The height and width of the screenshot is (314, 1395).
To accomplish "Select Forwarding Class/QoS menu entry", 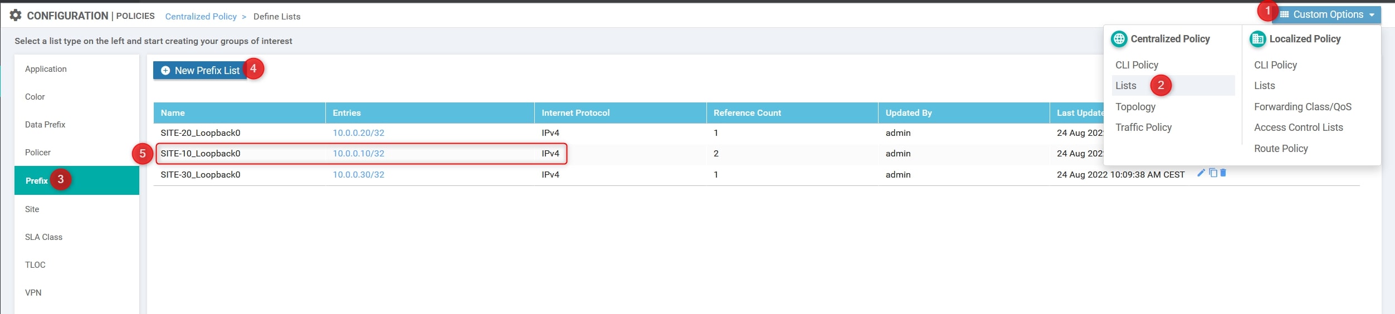I will [1302, 107].
